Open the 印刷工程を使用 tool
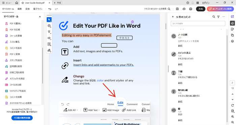Viewport: 236px width, 125px height. [14, 73]
